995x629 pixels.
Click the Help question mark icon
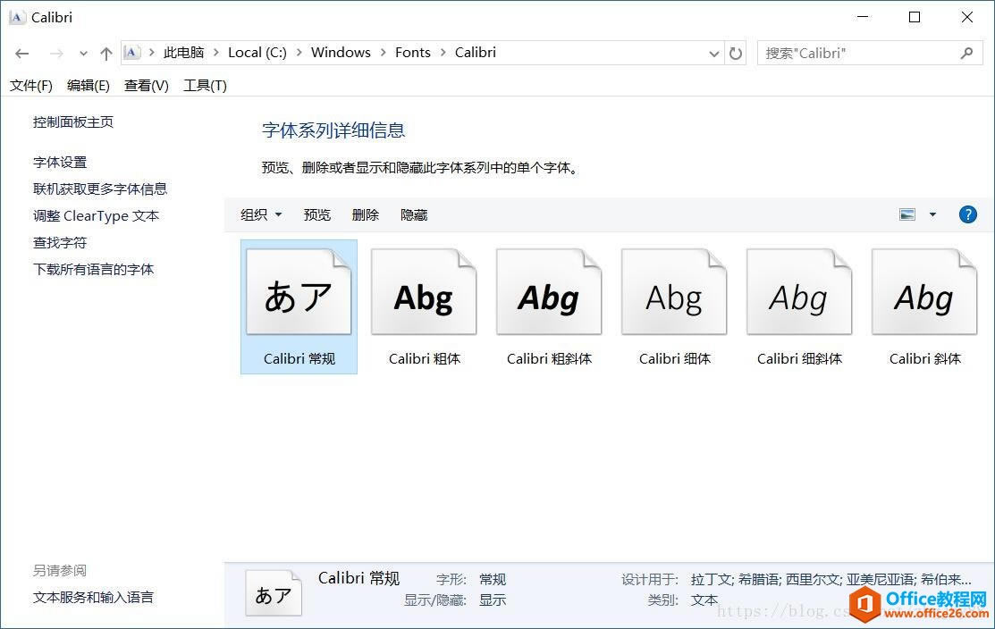967,214
